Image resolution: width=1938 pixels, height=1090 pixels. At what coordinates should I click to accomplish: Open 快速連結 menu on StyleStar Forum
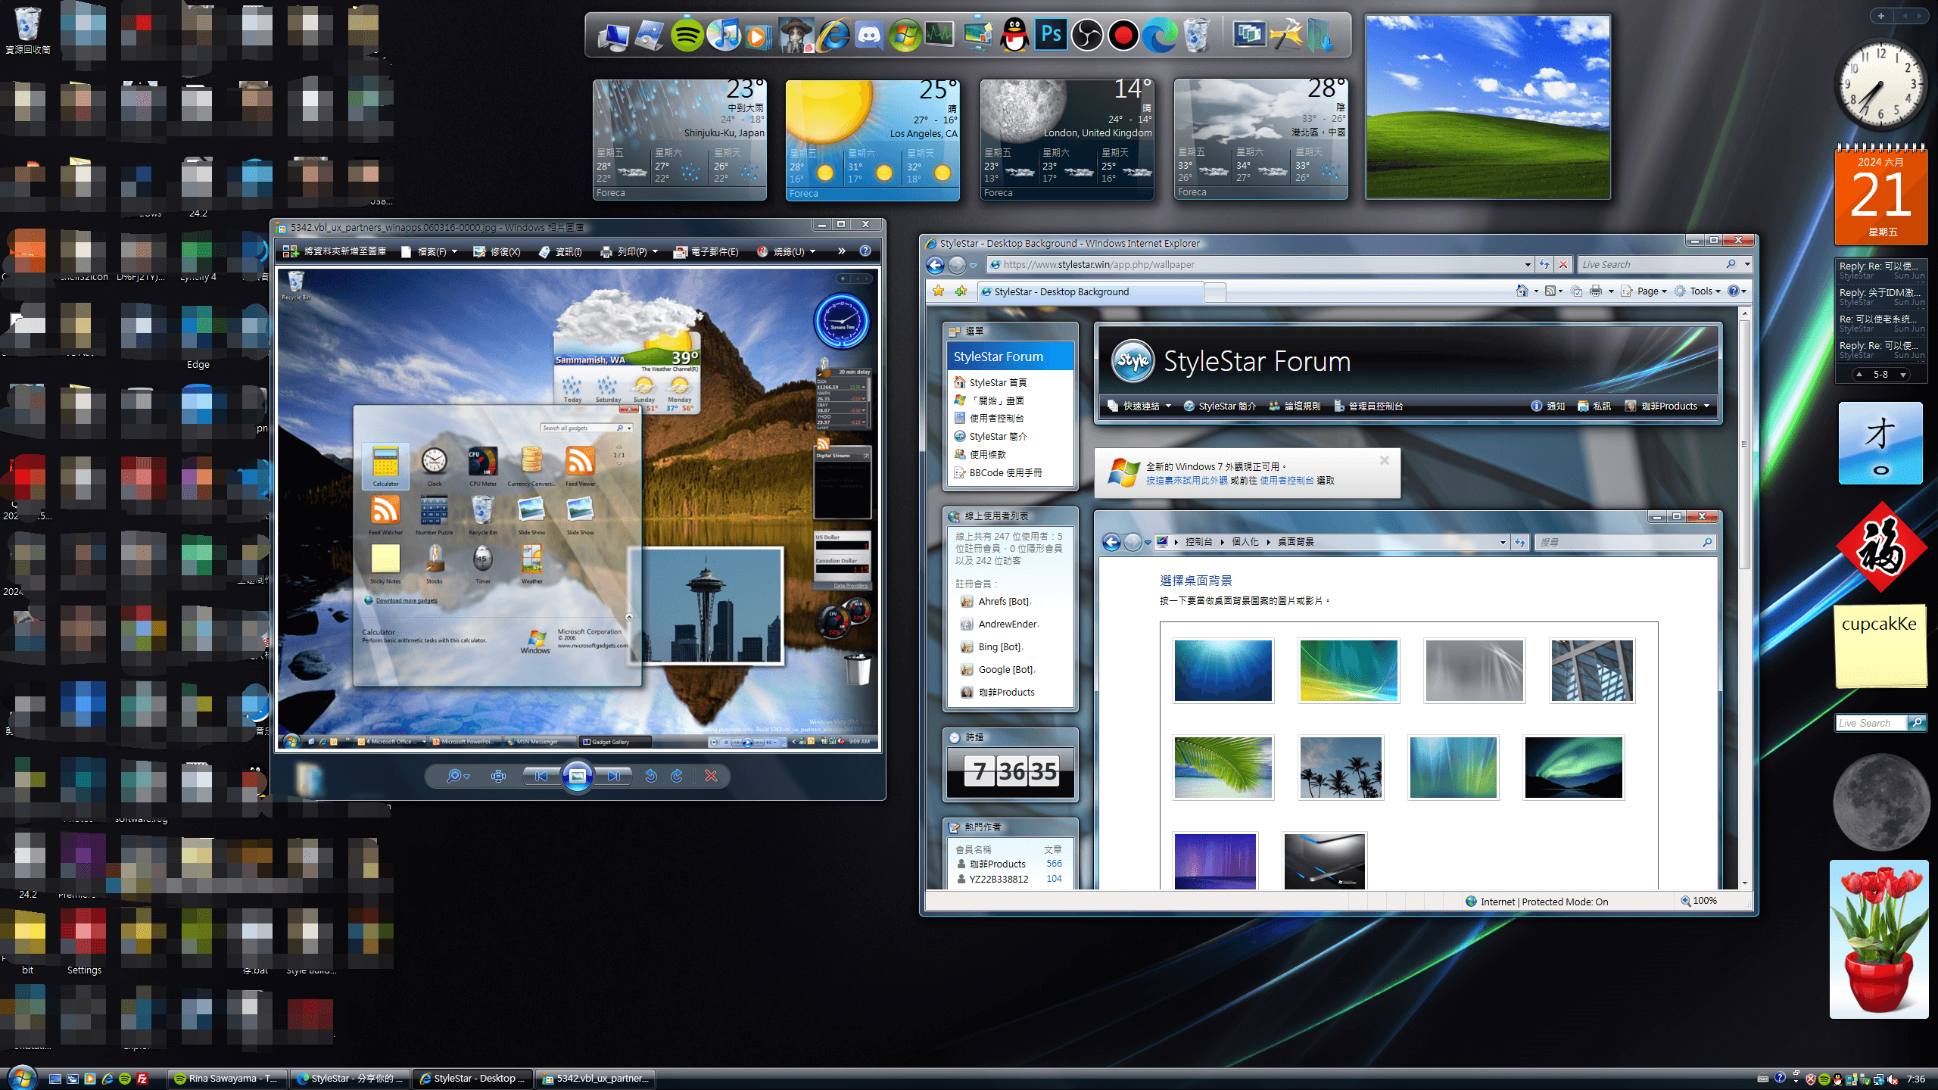click(x=1139, y=406)
